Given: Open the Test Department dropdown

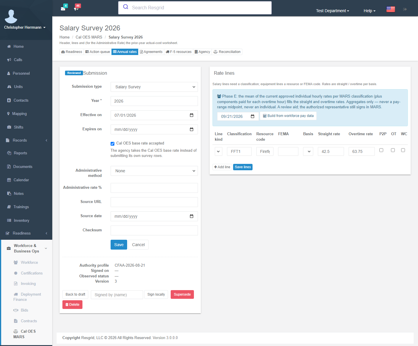Looking at the screenshot, I should [332, 11].
